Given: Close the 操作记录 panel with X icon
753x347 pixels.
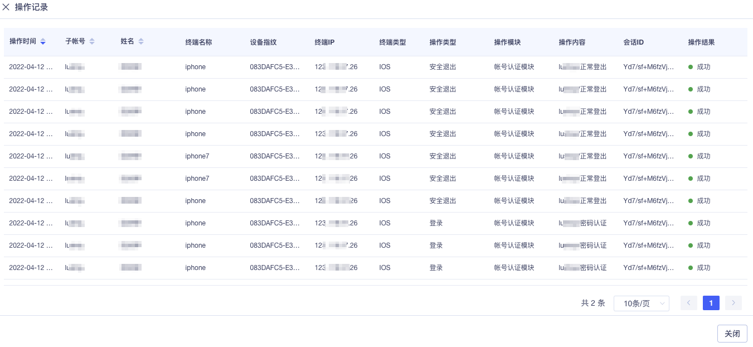Looking at the screenshot, I should (6, 7).
